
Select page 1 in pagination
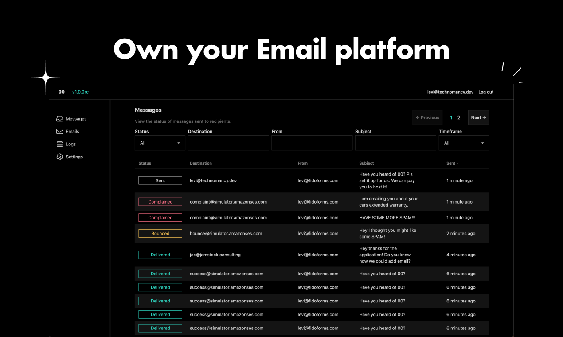tap(451, 118)
